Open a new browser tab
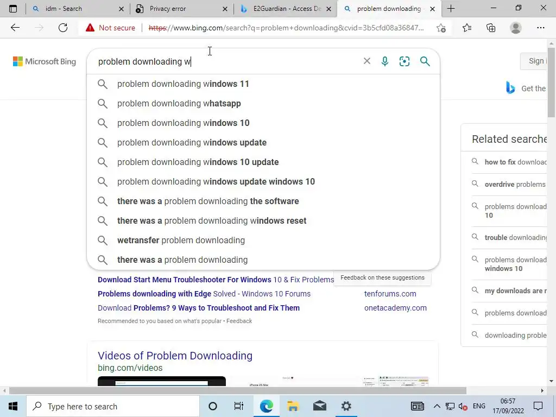This screenshot has height=417, width=556. 451,9
